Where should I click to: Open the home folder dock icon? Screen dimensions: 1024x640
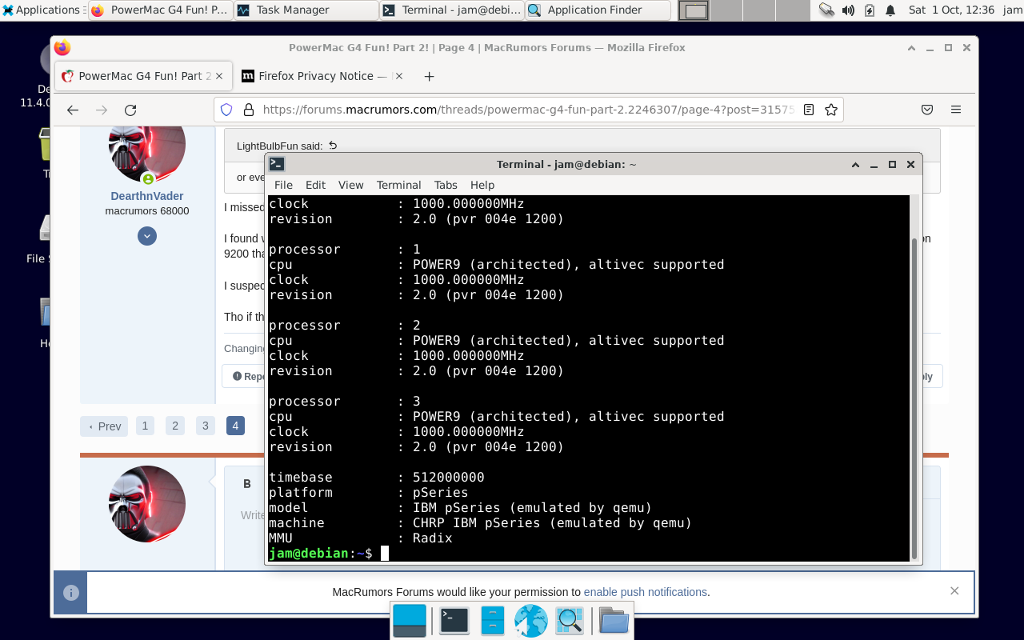(614, 621)
